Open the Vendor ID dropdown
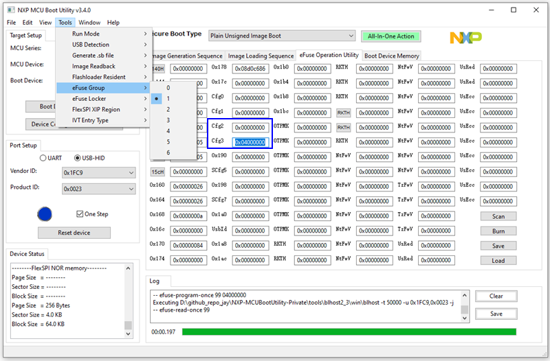This screenshot has width=550, height=361. tap(98, 173)
